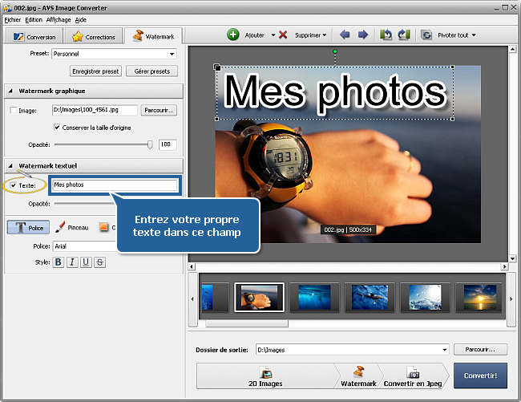This screenshot has height=402, width=521.
Task: Open the Affichage menu
Action: click(x=58, y=18)
